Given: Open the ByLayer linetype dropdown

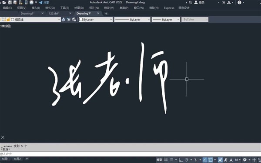Looking at the screenshot, I should click(x=132, y=20).
